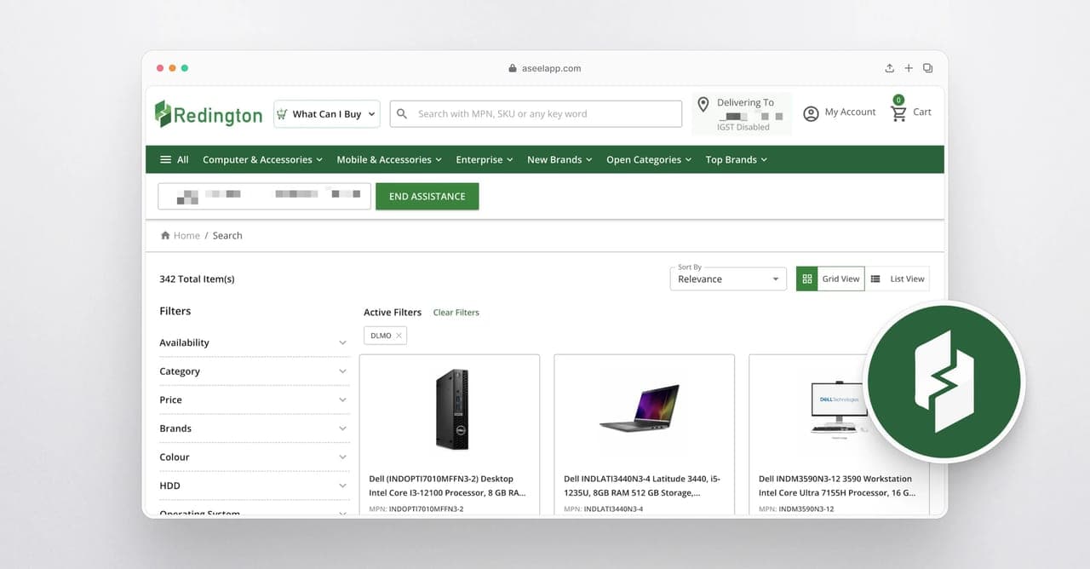The width and height of the screenshot is (1090, 569).
Task: Open the Enterprise menu
Action: (x=485, y=159)
